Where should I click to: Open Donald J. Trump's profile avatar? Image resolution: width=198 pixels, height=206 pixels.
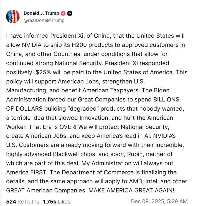13,16
